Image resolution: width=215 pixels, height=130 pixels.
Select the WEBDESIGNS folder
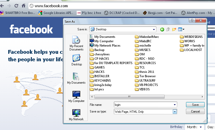coord(191,37)
